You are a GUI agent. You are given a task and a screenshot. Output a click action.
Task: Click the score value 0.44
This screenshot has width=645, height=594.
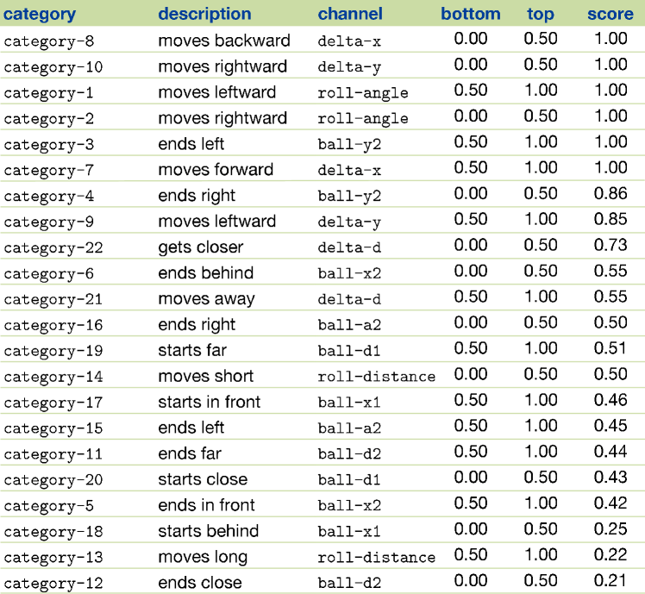point(611,452)
